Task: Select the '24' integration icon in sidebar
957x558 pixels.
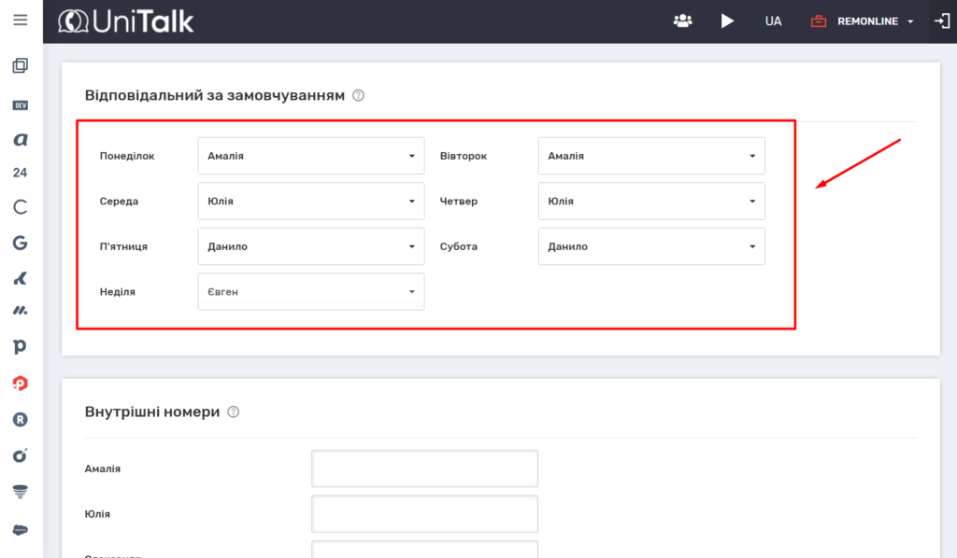Action: tap(21, 173)
